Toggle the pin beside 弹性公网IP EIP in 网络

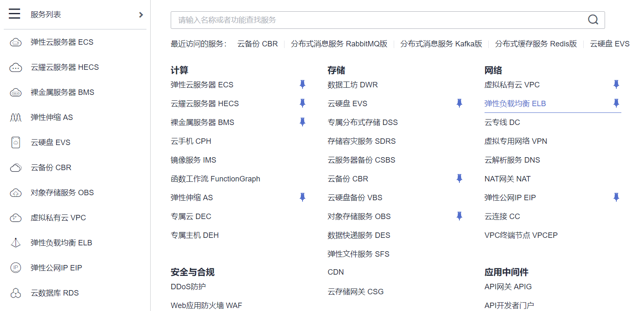click(x=616, y=197)
